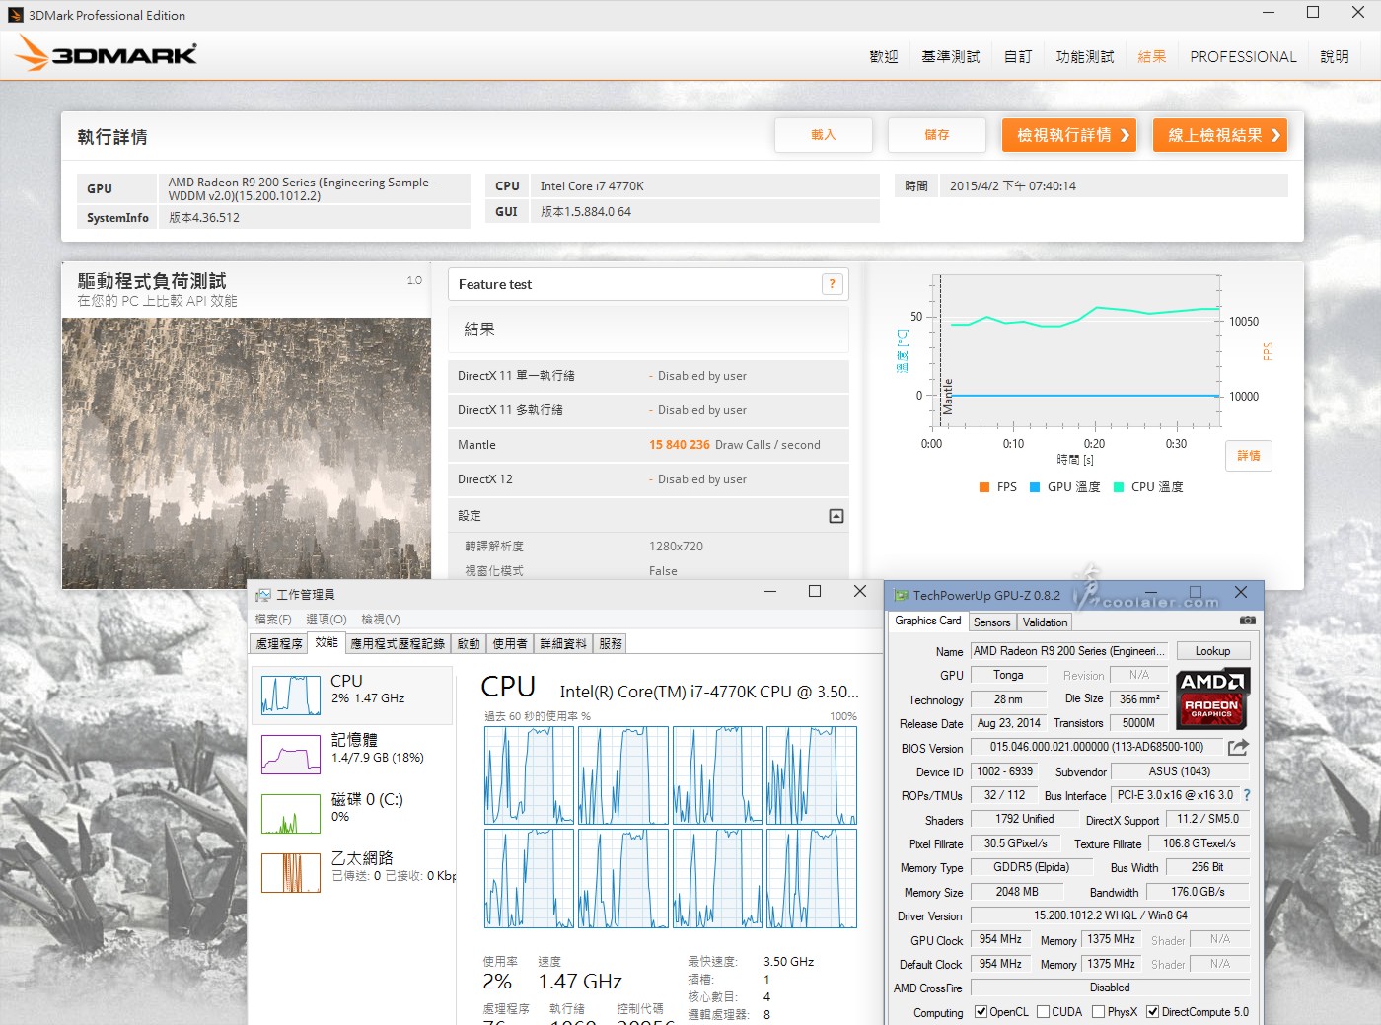Click GPU-Z BIOS export share icon

tap(1239, 747)
